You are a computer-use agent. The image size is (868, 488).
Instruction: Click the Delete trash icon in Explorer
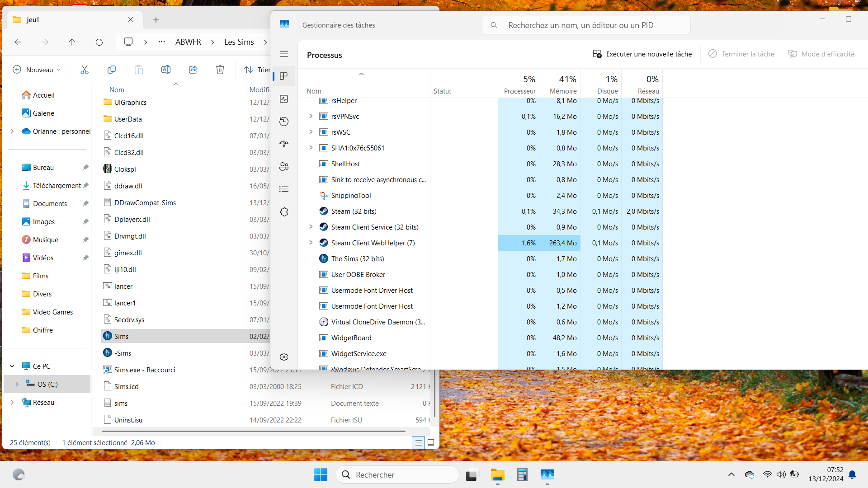[220, 70]
